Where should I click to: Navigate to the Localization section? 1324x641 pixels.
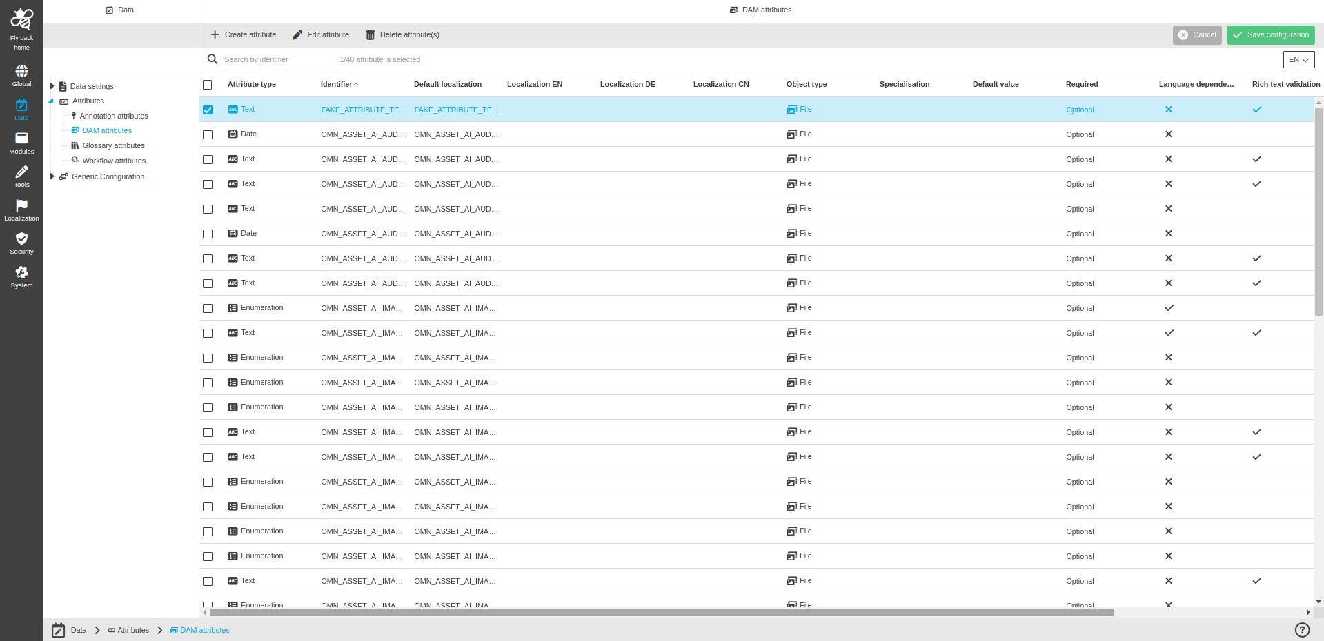(21, 208)
